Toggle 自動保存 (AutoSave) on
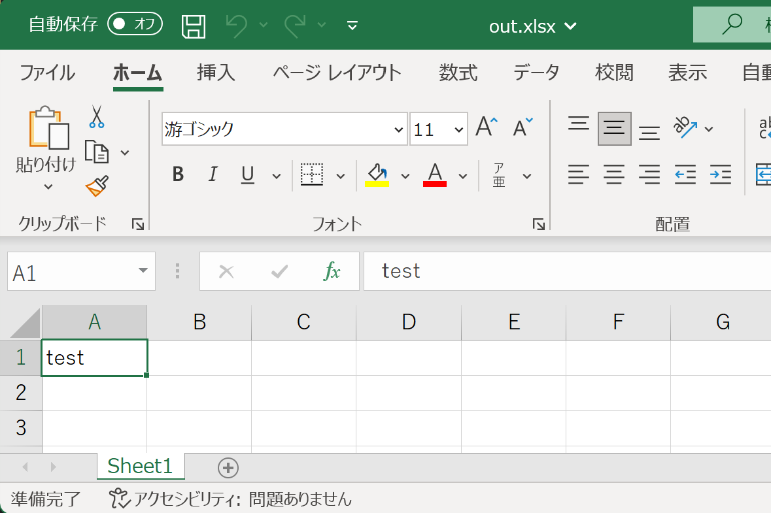The width and height of the screenshot is (771, 513). click(x=134, y=24)
